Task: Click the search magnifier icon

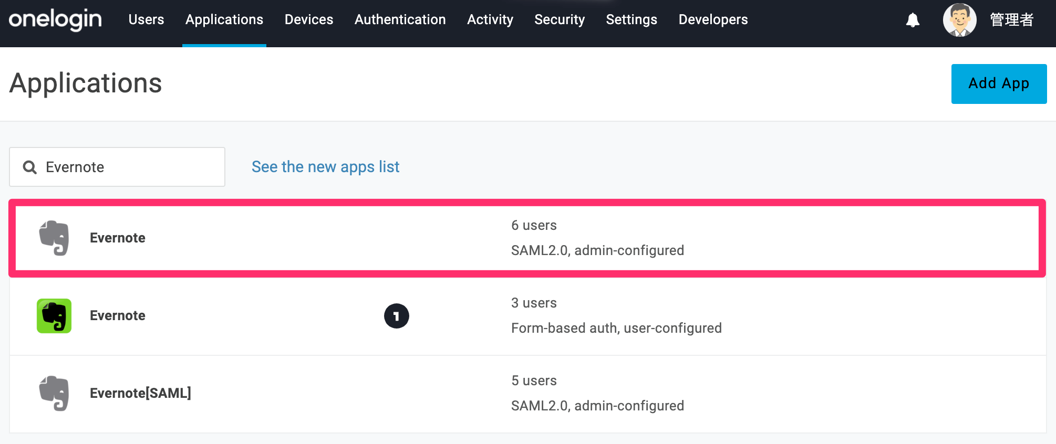Action: [30, 167]
